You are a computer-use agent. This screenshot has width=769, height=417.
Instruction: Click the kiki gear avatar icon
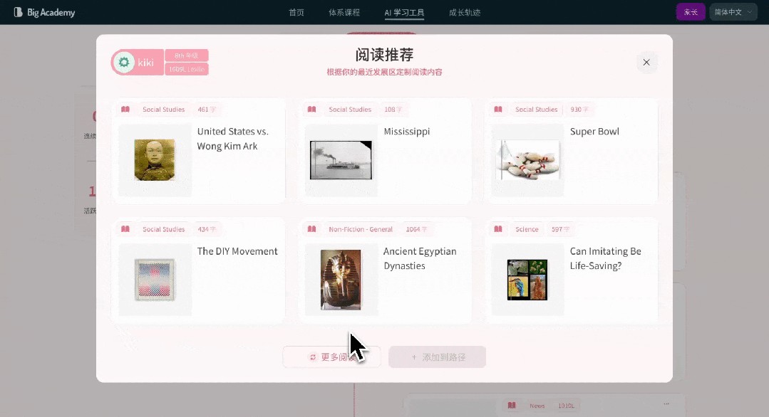coord(125,63)
